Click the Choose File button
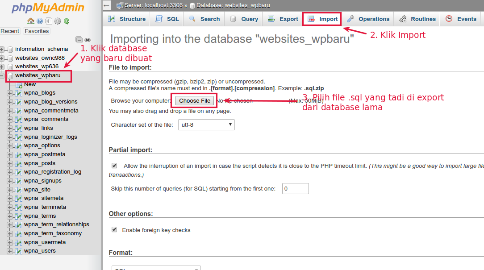 coord(194,100)
